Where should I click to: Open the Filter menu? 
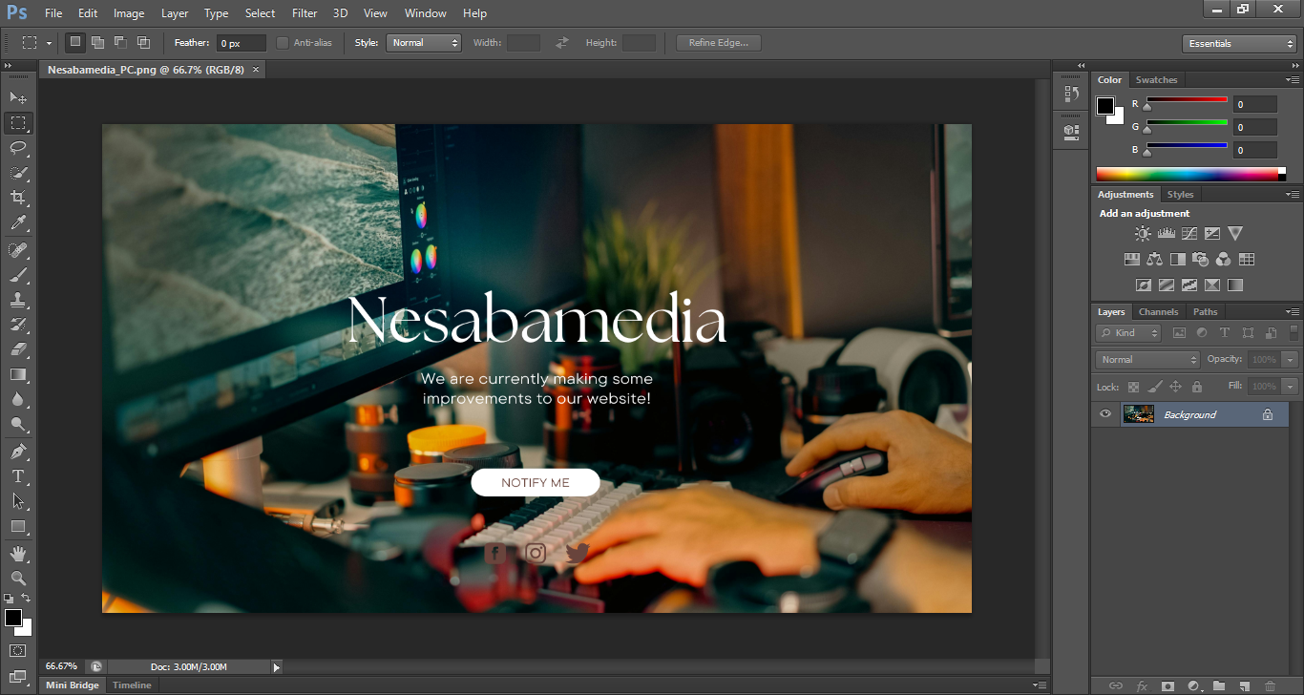305,13
